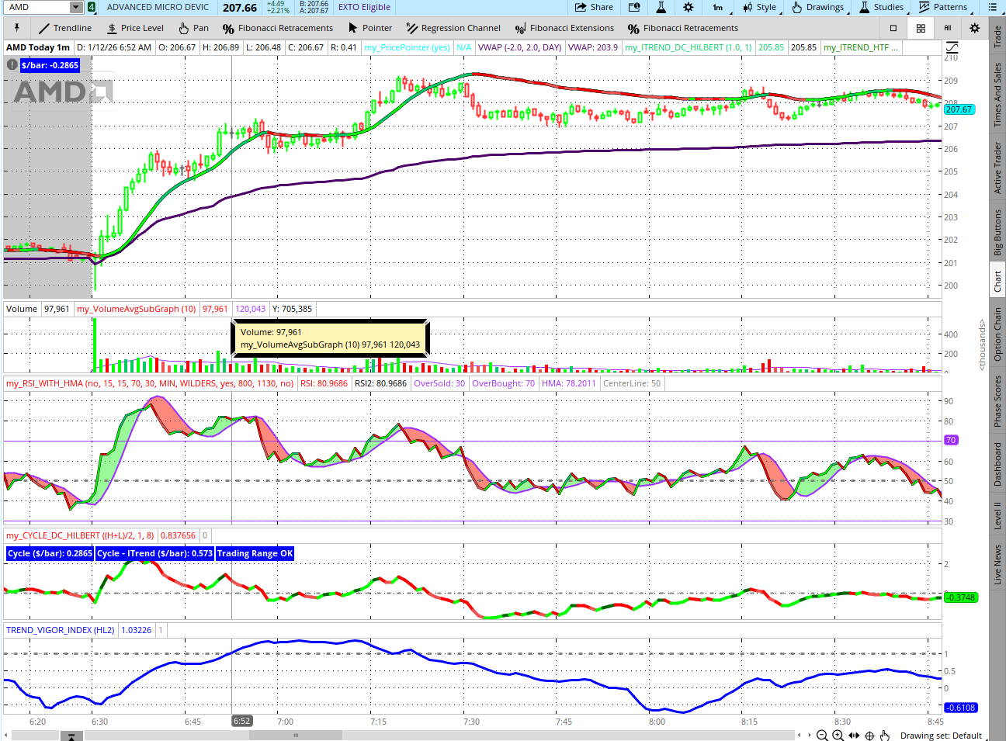Image resolution: width=1006 pixels, height=741 pixels.
Task: Open the 1m timeframe dropdown
Action: point(718,7)
